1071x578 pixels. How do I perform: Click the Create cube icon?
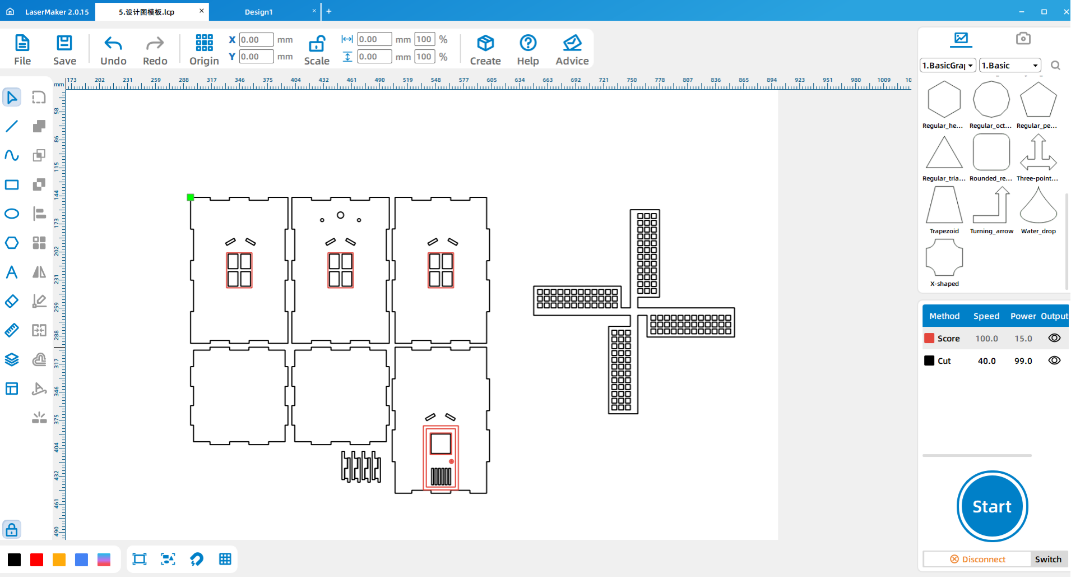(x=485, y=49)
